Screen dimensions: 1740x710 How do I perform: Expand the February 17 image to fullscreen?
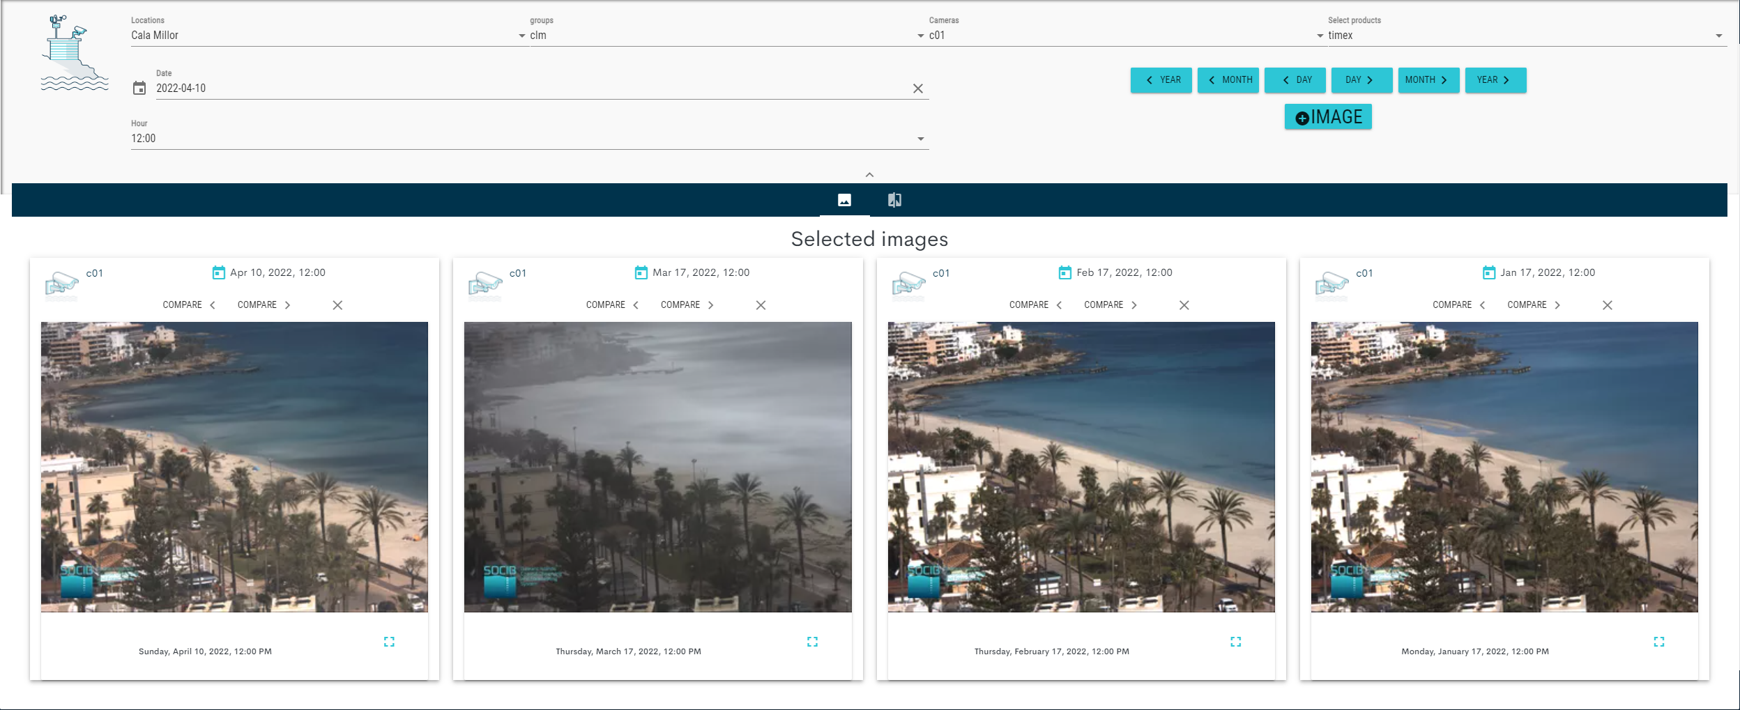point(1235,642)
